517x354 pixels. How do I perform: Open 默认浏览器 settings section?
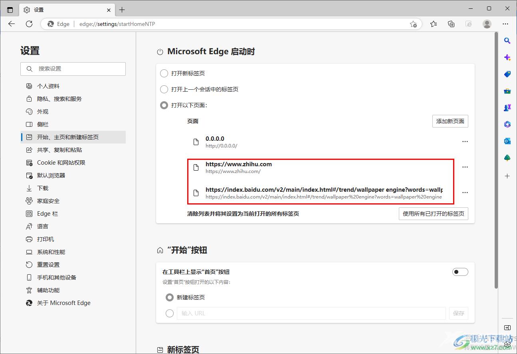click(x=73, y=175)
